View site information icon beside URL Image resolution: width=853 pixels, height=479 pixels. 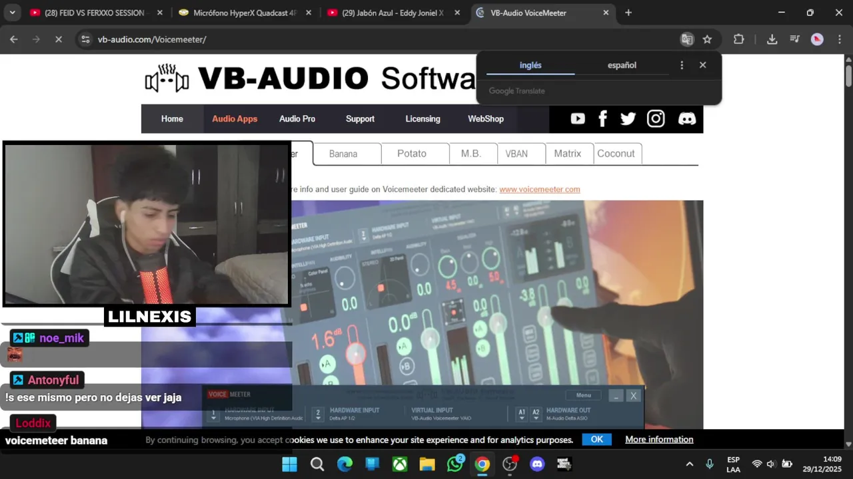click(x=85, y=39)
